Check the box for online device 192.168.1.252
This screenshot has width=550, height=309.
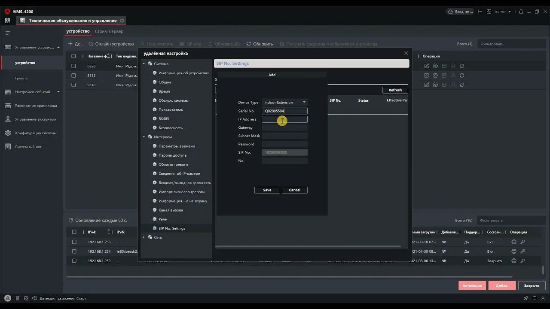[x=74, y=261]
